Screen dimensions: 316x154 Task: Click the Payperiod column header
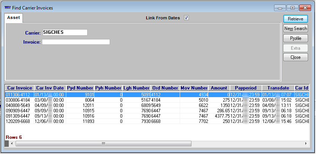pyautogui.click(x=245, y=88)
